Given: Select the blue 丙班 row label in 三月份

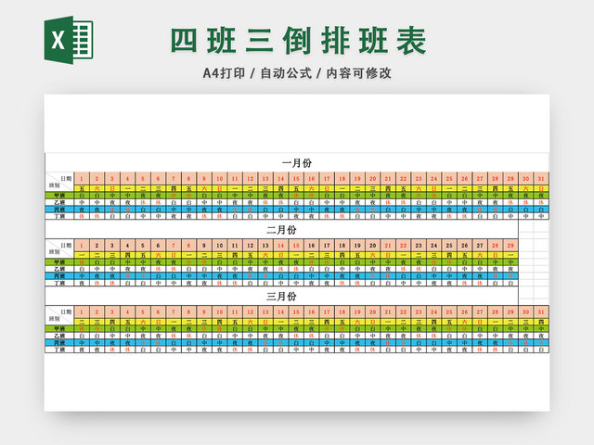Looking at the screenshot, I should 59,342.
